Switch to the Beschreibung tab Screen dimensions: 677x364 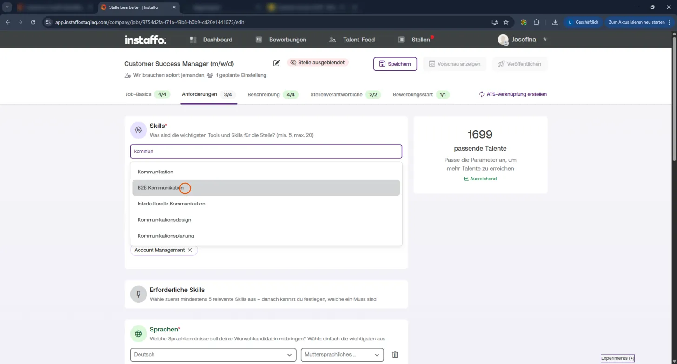click(x=273, y=94)
